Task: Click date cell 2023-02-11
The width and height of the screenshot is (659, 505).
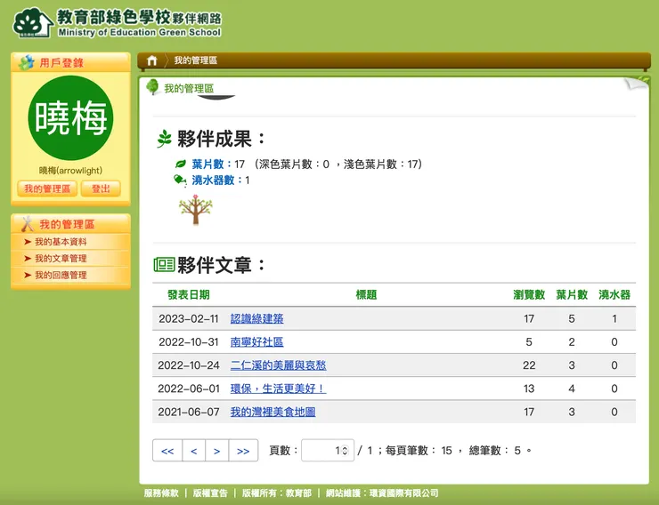Action: coord(188,319)
